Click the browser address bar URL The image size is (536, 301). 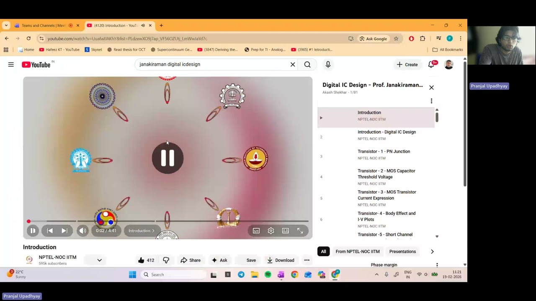(x=127, y=38)
